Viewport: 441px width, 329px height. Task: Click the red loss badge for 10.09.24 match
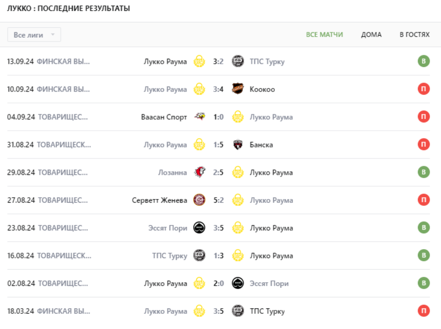tap(424, 89)
